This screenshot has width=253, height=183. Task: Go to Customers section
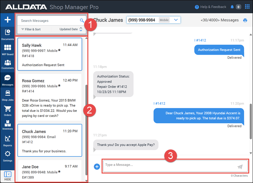click(x=8, y=64)
